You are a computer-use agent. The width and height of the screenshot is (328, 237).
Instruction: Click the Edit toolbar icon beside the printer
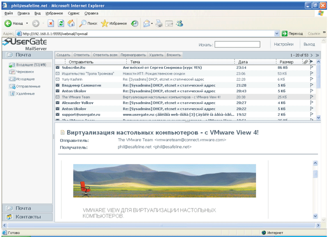click(169, 24)
